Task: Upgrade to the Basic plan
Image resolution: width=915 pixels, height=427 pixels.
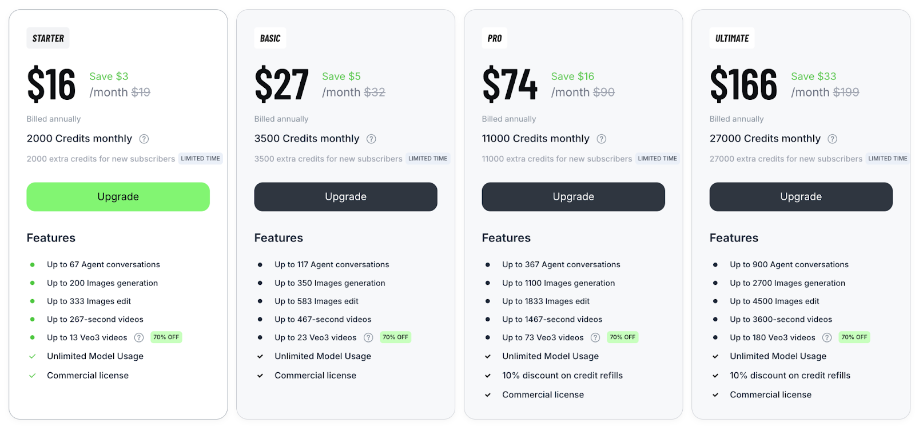Action: (x=345, y=197)
